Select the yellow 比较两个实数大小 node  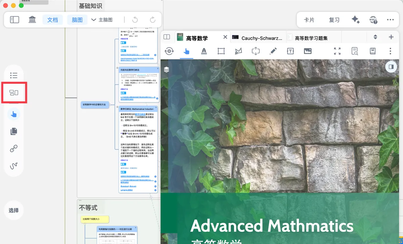click(95, 220)
